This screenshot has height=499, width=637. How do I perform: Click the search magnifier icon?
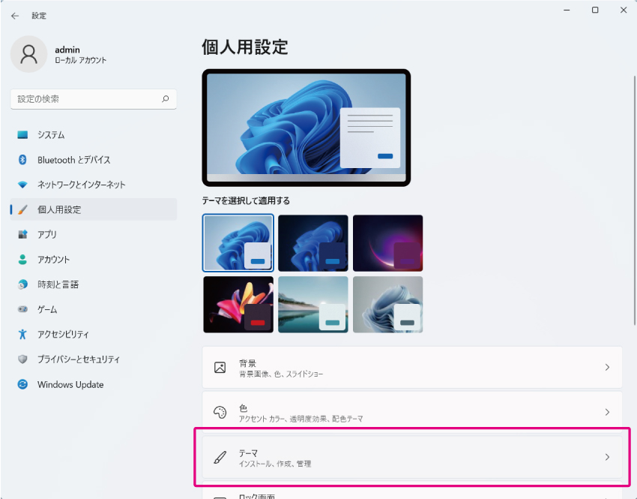(x=166, y=99)
